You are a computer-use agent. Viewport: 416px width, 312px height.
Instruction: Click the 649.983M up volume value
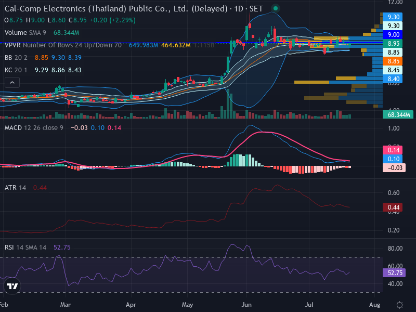[144, 45]
